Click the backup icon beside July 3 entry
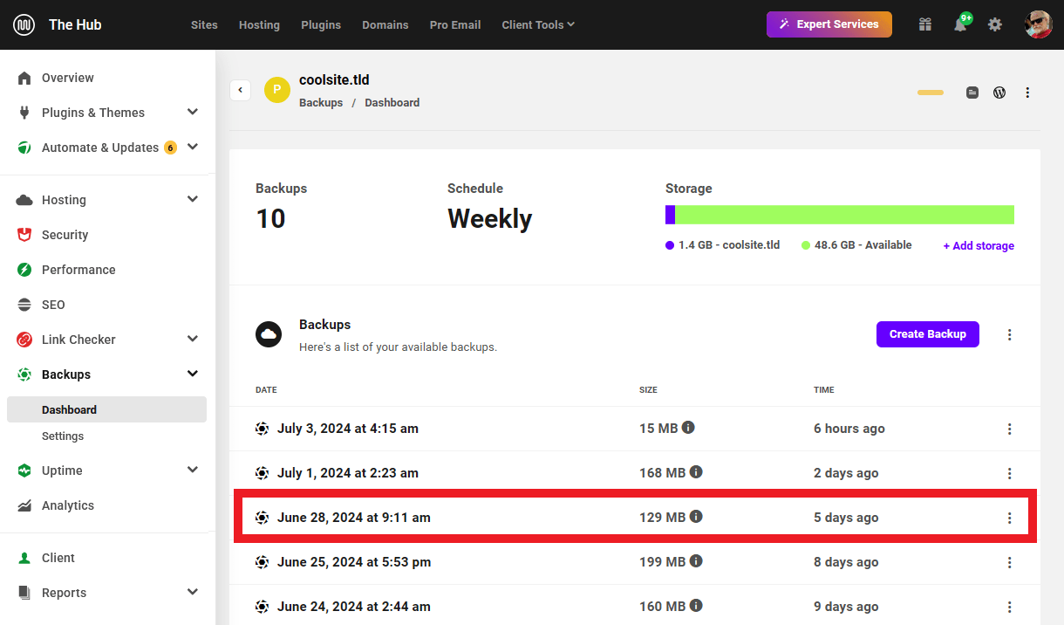The width and height of the screenshot is (1064, 625). coord(262,428)
